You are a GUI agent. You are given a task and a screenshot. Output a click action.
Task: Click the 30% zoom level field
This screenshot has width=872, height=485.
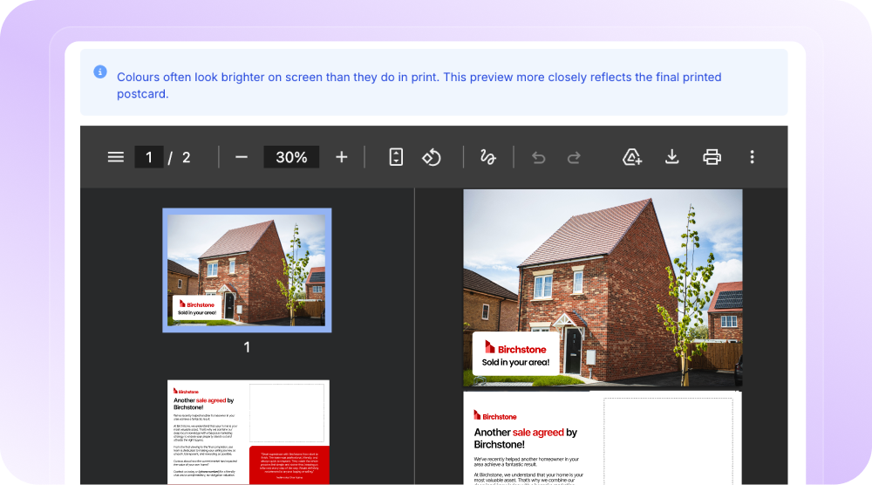[x=291, y=157]
